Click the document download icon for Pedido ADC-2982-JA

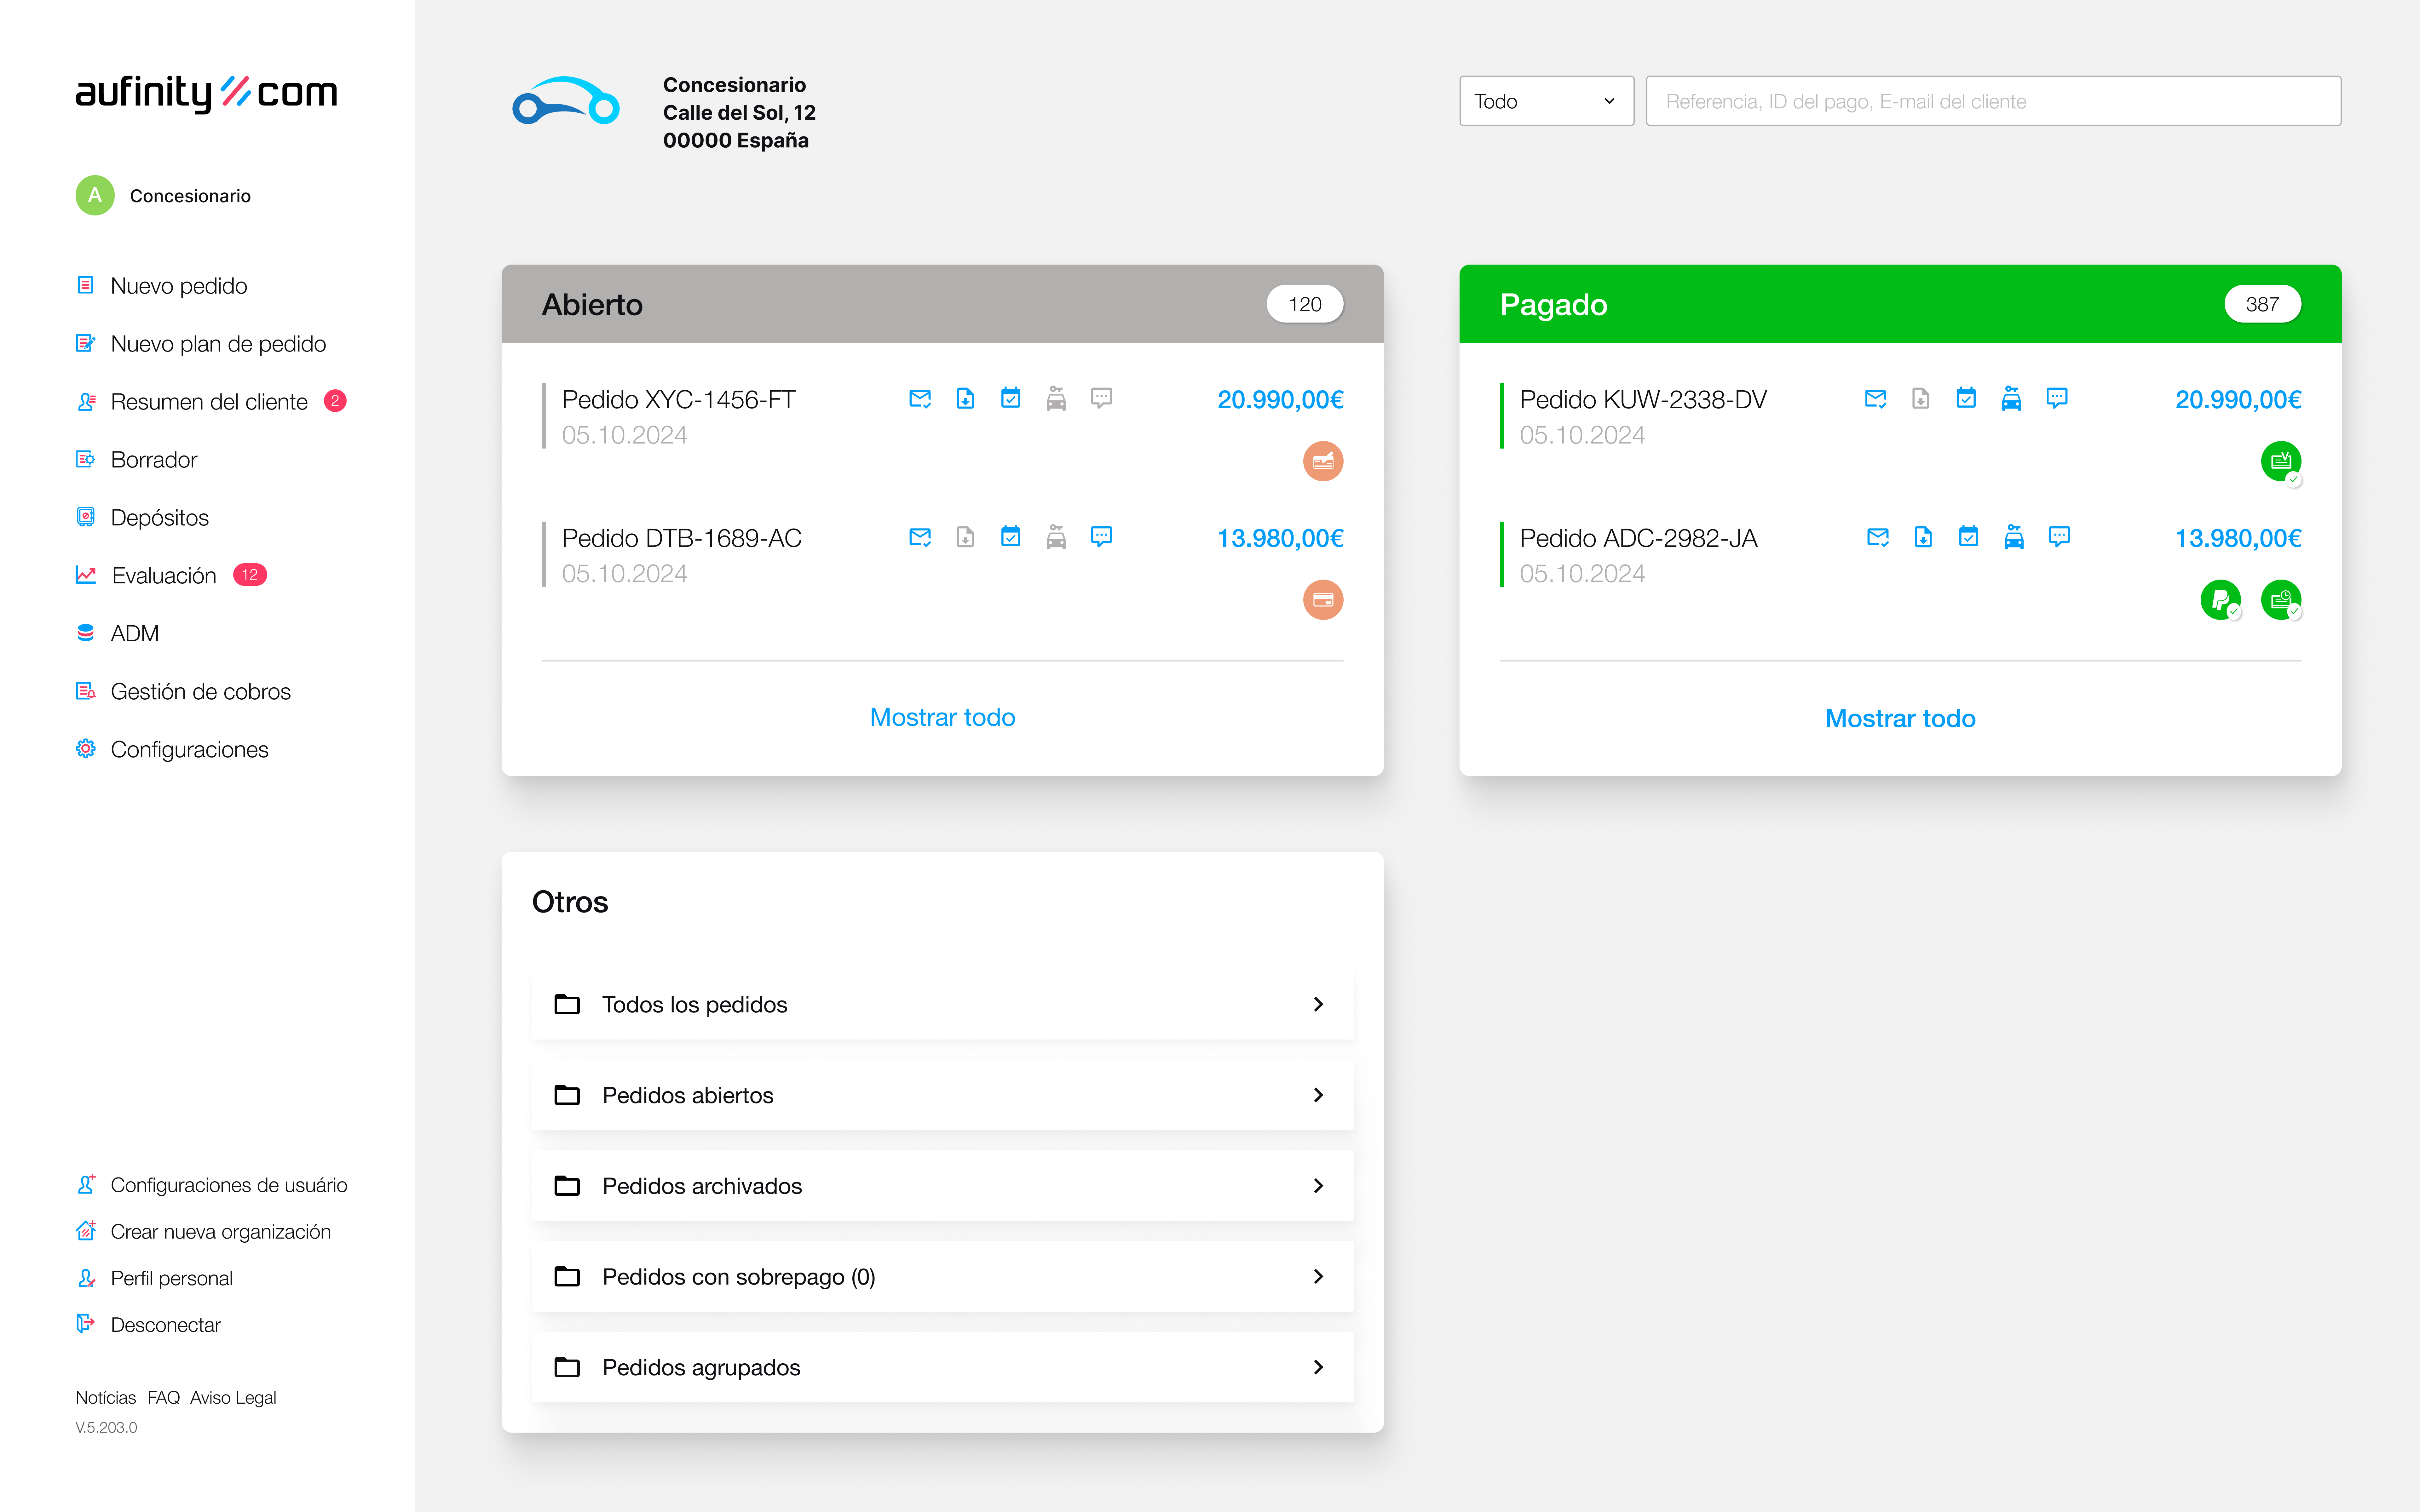coord(1923,537)
